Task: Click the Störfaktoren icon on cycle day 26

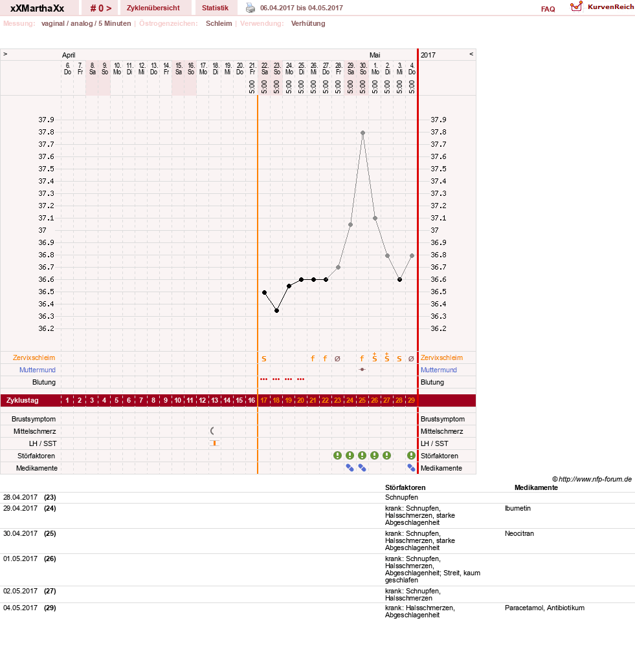Action: point(374,456)
